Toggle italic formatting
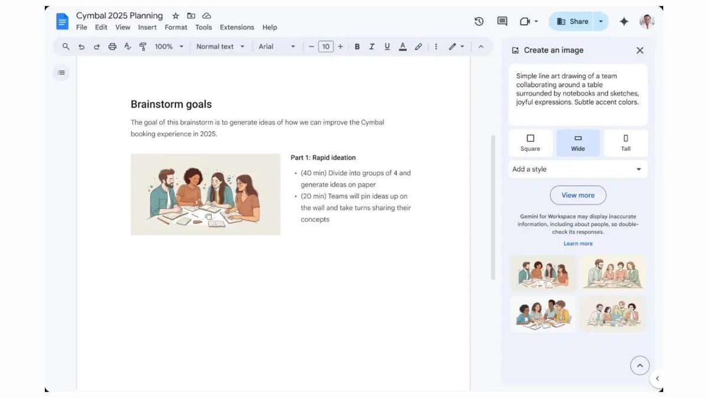This screenshot has width=708, height=398. click(x=372, y=46)
